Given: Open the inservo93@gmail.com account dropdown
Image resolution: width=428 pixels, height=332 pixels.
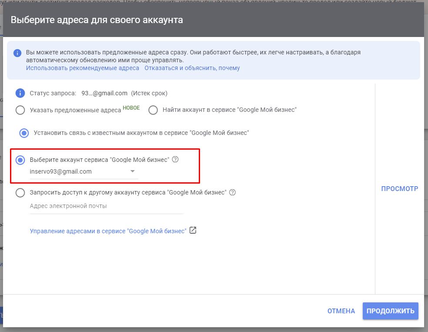Looking at the screenshot, I should (84, 172).
